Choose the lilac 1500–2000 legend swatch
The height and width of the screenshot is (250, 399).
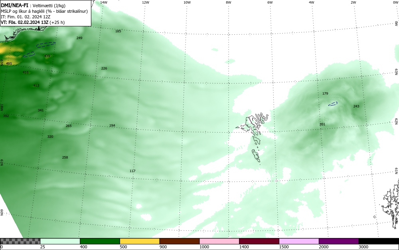[299, 241]
